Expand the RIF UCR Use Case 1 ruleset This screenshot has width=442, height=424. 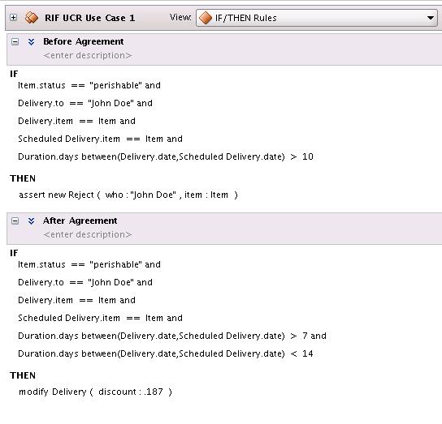(x=13, y=18)
